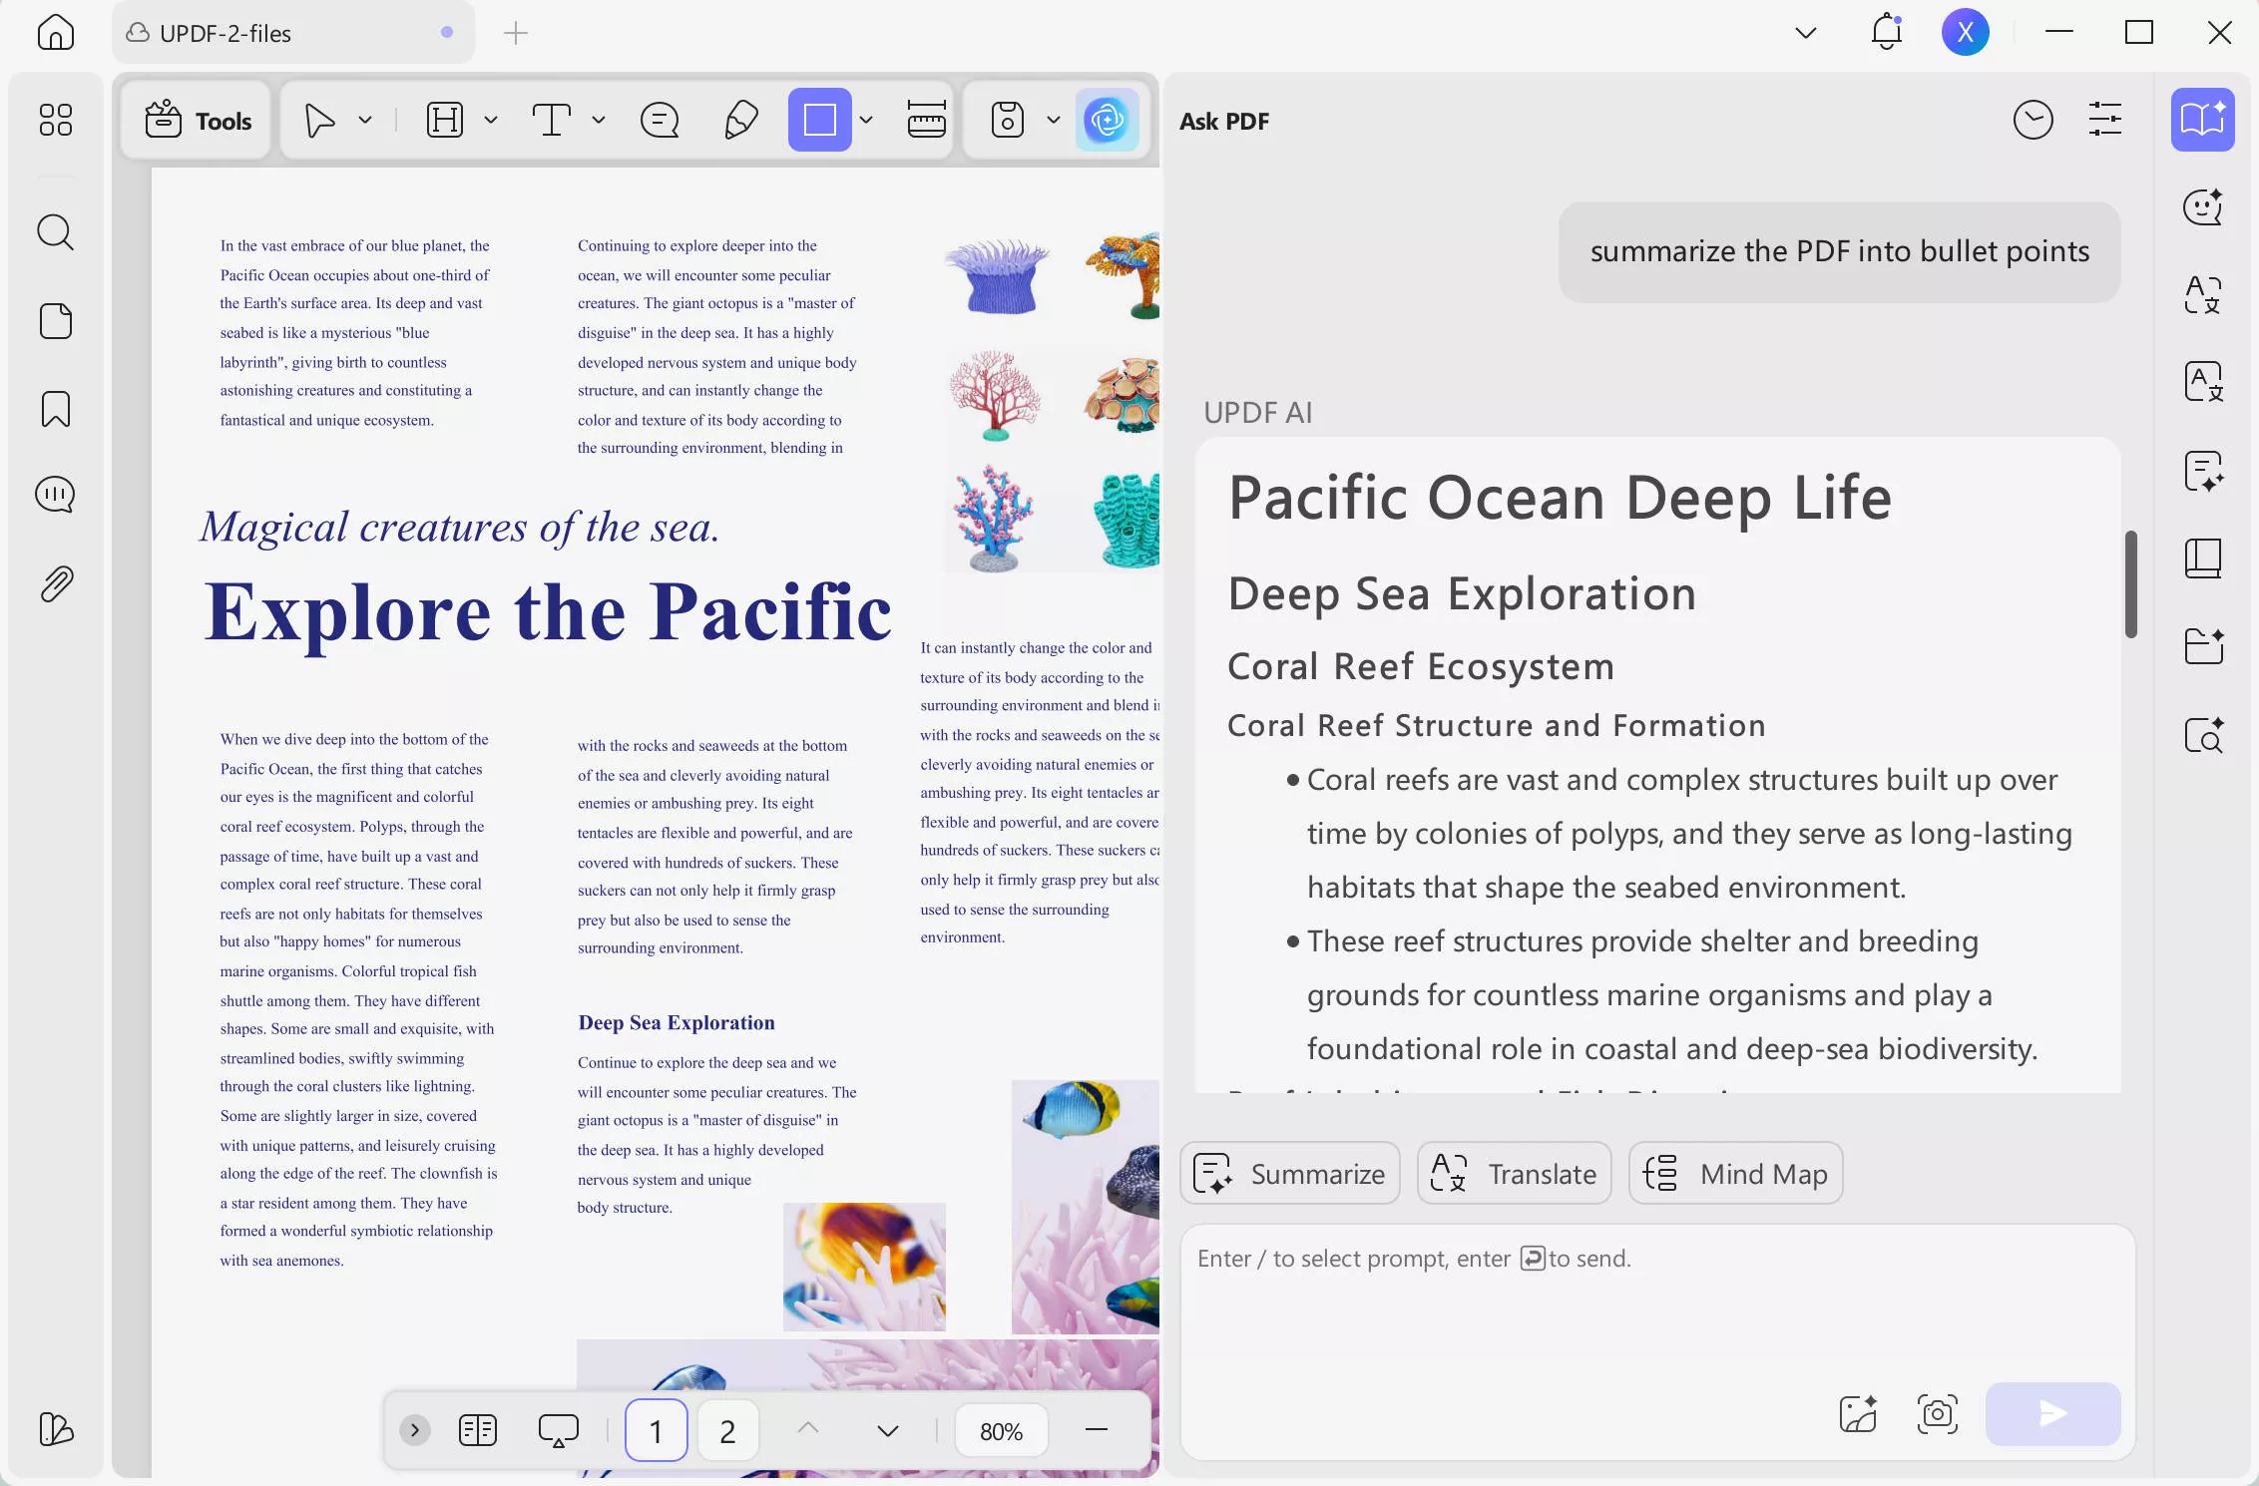Expand the text tool dropdown arrow
2259x1486 pixels.
599,121
